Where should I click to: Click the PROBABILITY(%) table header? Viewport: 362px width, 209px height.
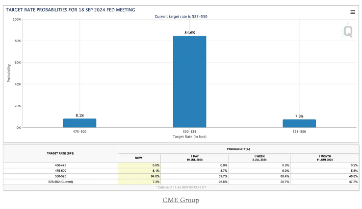[x=238, y=148]
